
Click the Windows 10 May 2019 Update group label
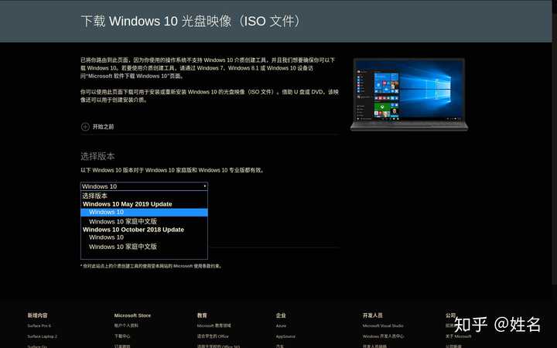(x=127, y=204)
